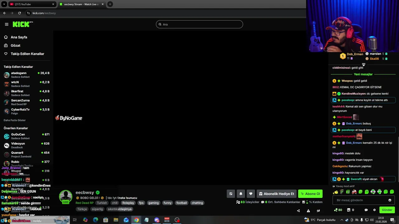The width and height of the screenshot is (399, 224).
Task: Click the KICK logo
Action: pos(23,24)
